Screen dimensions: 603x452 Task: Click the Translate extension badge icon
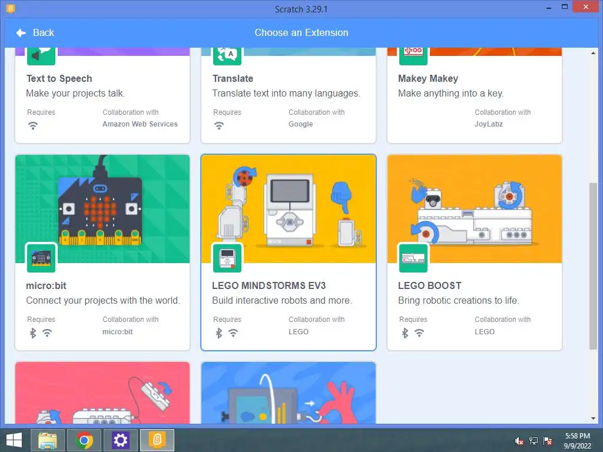click(x=227, y=55)
